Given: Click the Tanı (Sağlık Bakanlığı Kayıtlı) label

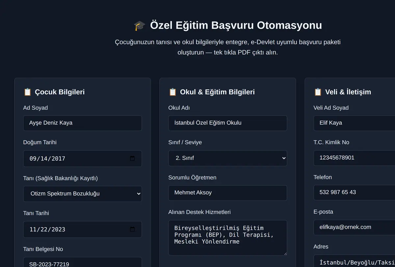Looking at the screenshot, I should 61,178.
